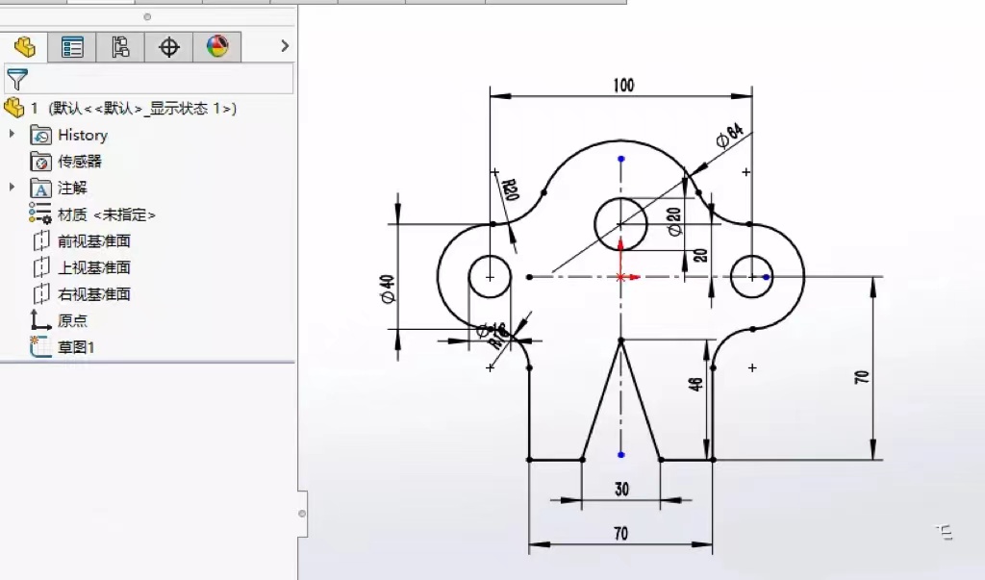This screenshot has height=580, width=985.
Task: Select the R20 radius dimension
Action: pyautogui.click(x=512, y=189)
